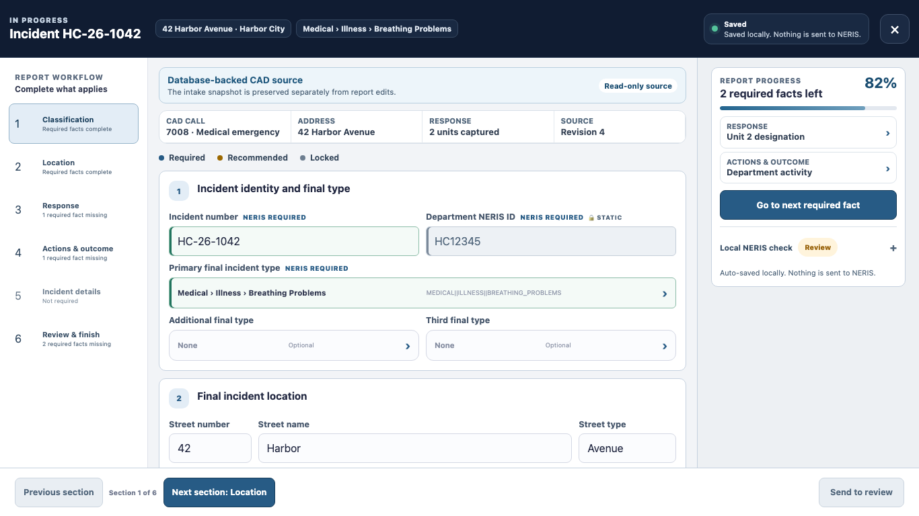Open Response workflow step

coord(73,210)
